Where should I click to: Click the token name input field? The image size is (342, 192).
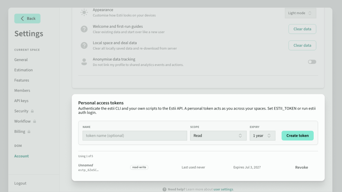(x=135, y=135)
